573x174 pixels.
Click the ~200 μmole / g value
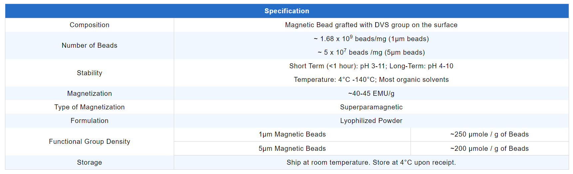pyautogui.click(x=489, y=148)
